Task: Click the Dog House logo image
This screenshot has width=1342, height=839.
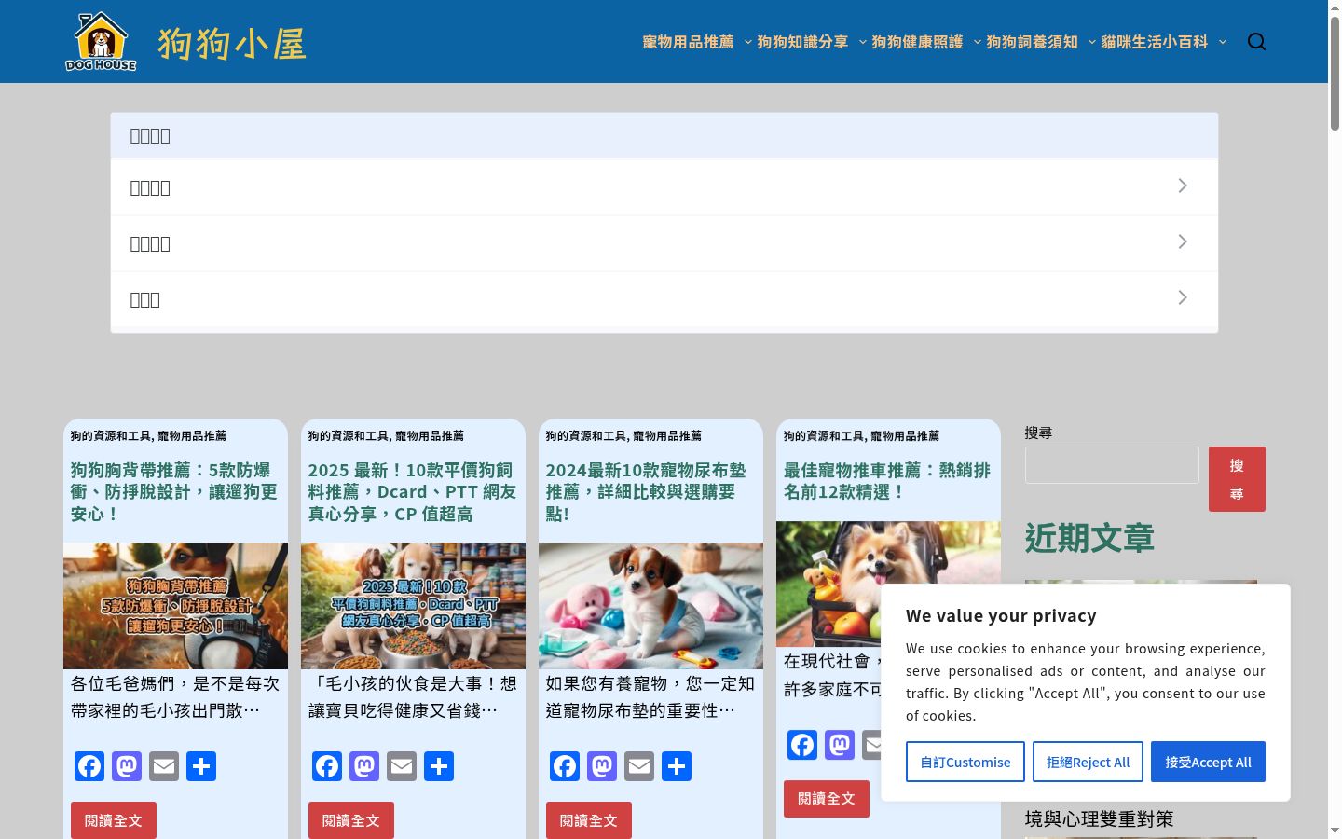Action: pos(101,41)
